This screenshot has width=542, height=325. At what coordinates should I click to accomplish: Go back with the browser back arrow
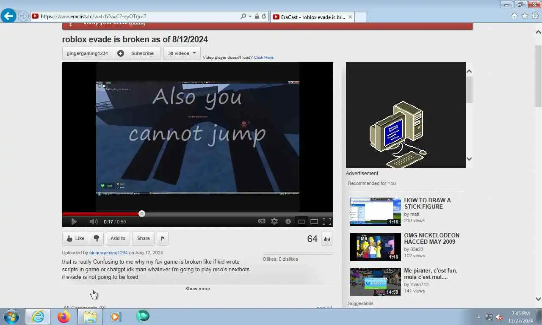pyautogui.click(x=8, y=16)
